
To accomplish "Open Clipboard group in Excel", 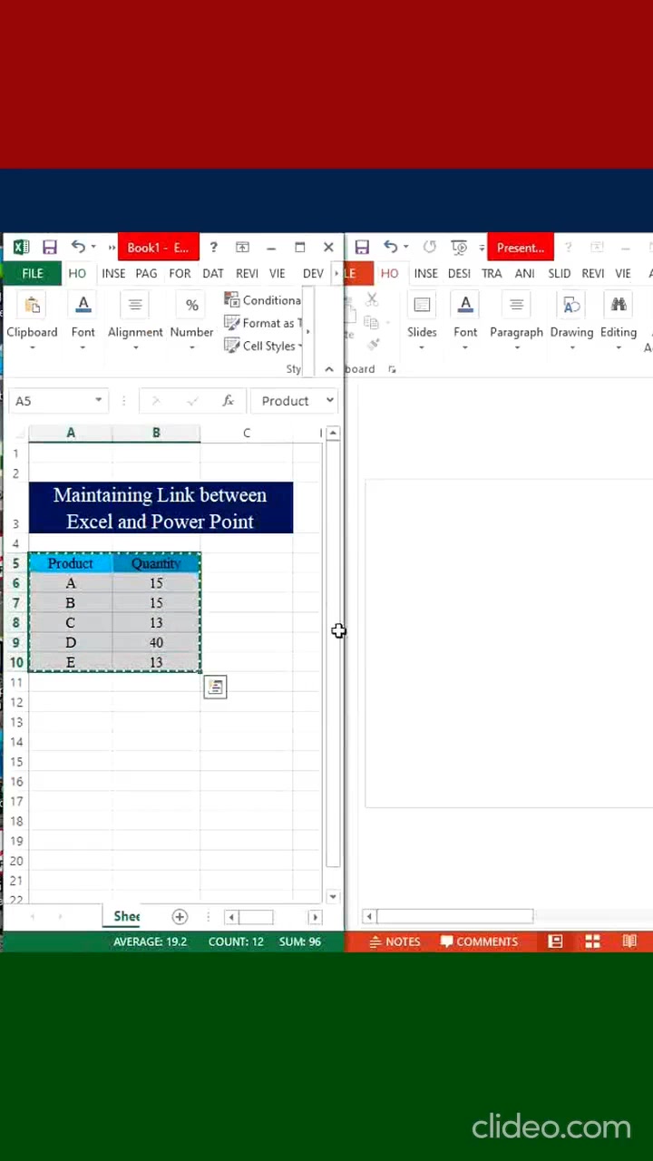I will pos(32,322).
